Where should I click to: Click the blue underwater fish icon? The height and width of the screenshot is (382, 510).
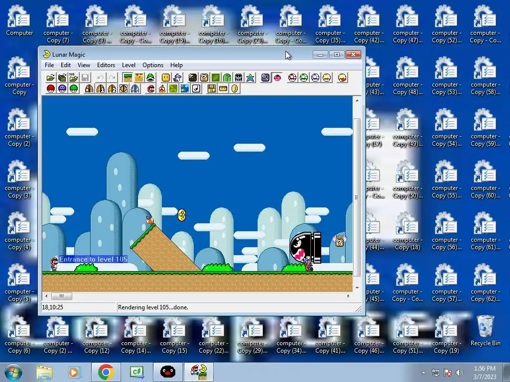tap(185, 89)
